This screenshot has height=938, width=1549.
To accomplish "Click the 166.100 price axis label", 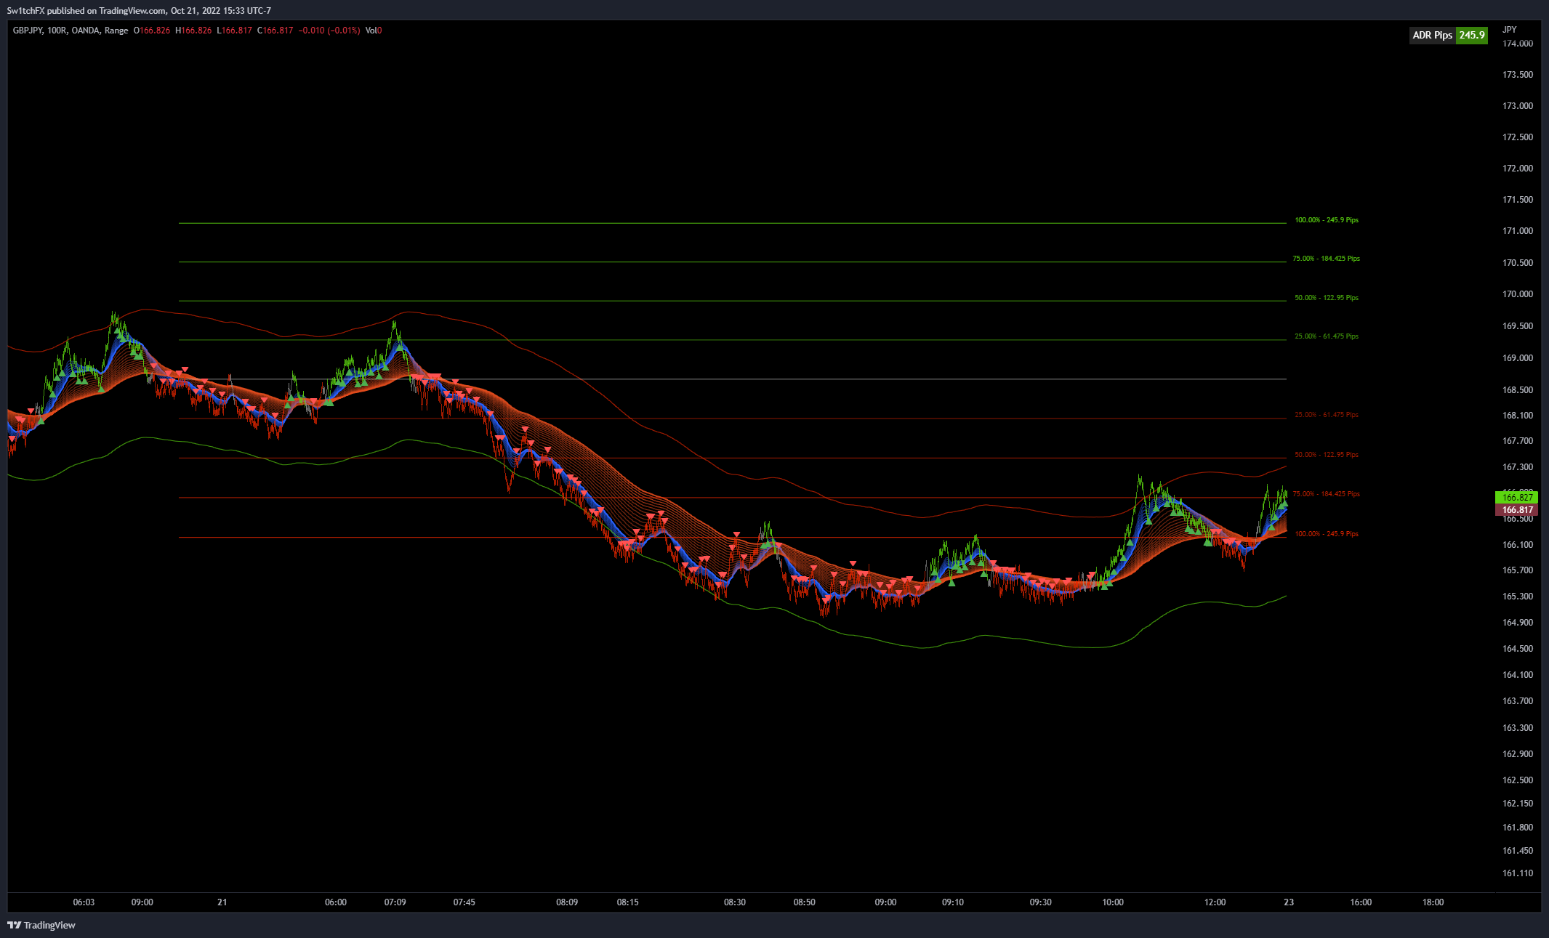I will (1518, 545).
